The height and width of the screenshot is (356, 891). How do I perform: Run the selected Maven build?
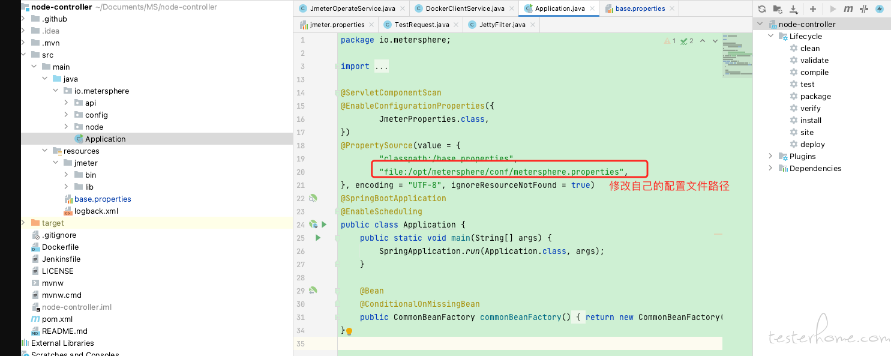pyautogui.click(x=833, y=9)
